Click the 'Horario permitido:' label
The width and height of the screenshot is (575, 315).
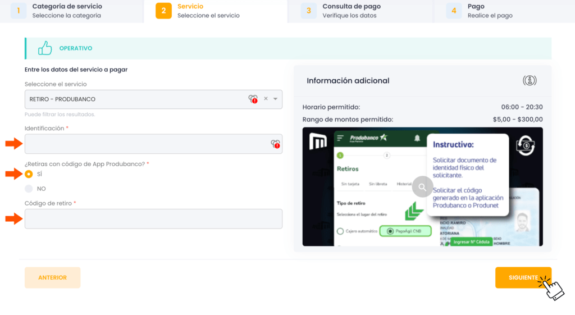331,107
